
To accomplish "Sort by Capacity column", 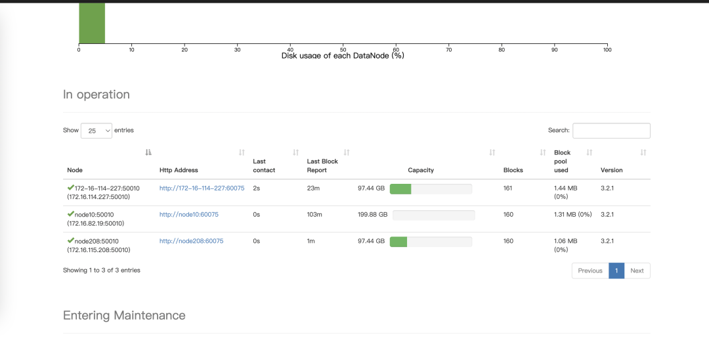I will click(492, 152).
